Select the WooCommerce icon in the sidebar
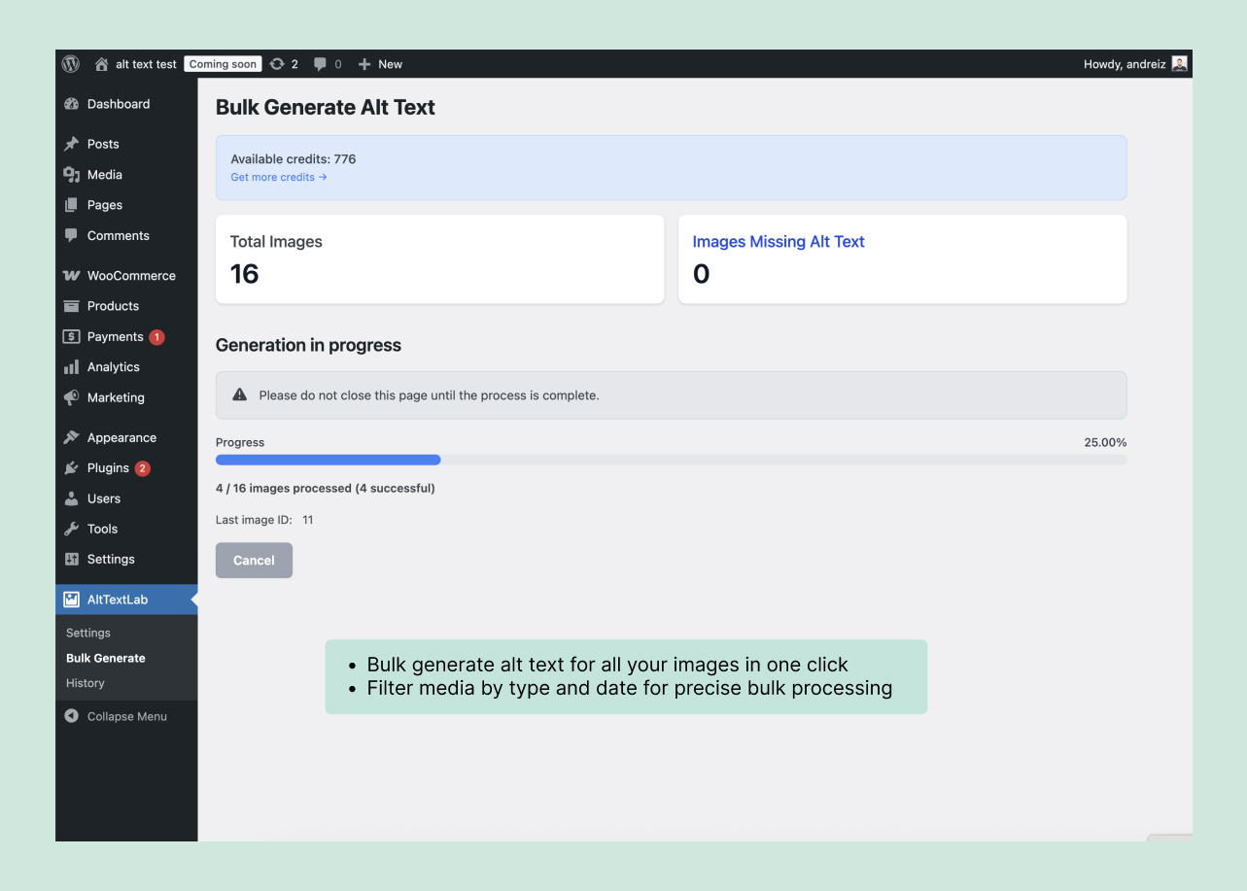The image size is (1247, 891). tap(72, 275)
